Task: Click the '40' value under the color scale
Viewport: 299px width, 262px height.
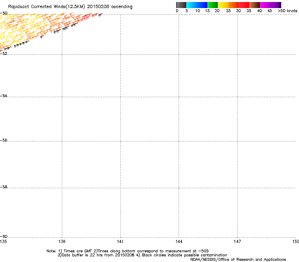Action: point(259,11)
